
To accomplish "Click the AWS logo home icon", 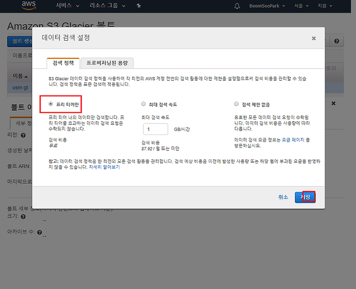I will (x=29, y=5).
